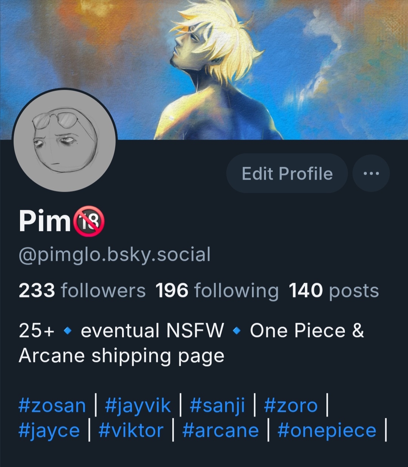This screenshot has height=467, width=408.
Task: Tap the blue diamond after 25+
Action: pos(68,331)
